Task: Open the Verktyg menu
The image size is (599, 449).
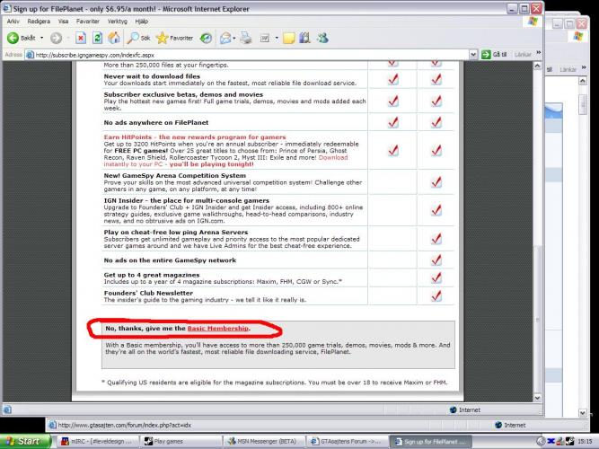Action: 119,21
